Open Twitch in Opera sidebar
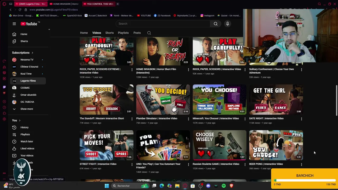Viewport: 338px width, 190px height. tap(4, 87)
